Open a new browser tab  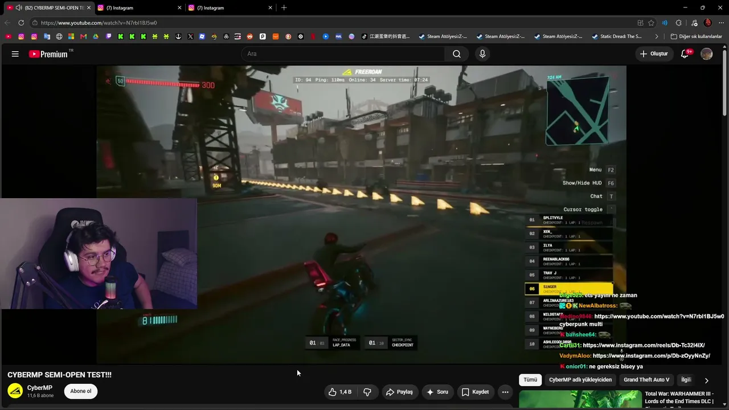tap(284, 7)
